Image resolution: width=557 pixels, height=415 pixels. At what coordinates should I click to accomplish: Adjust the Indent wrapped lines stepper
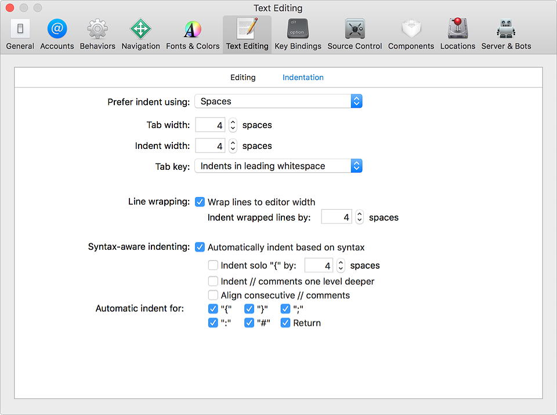click(x=360, y=217)
